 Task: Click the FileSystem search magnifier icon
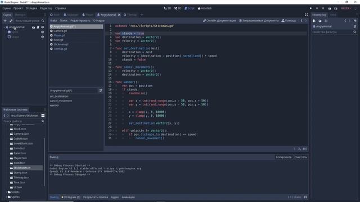click(x=43, y=121)
